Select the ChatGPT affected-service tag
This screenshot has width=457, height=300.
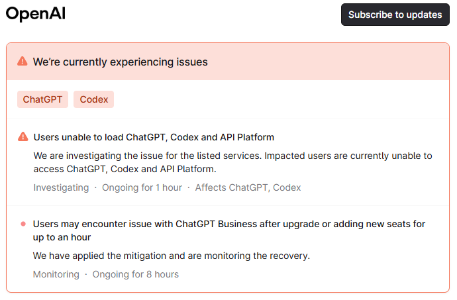42,99
